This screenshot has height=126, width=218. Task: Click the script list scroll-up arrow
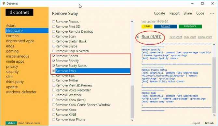pos(132,22)
